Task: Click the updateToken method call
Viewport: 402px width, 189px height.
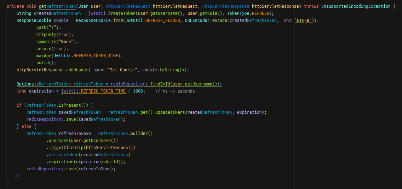Action: (169, 112)
